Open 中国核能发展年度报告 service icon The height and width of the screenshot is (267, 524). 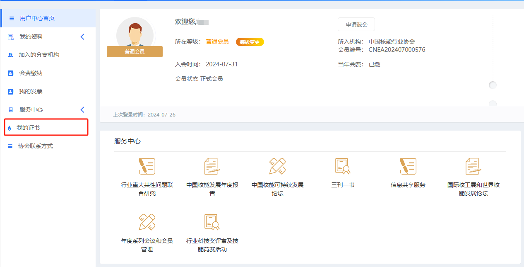212,167
